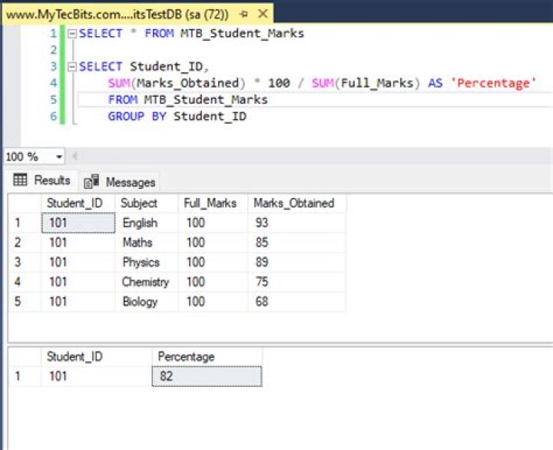Click the Percentage column header
This screenshot has height=450, width=553.
(207, 356)
